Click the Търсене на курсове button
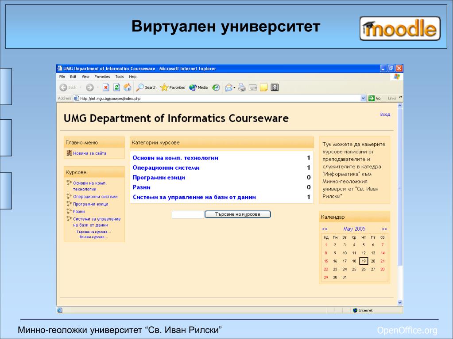Image resolution: width=453 pixels, height=339 pixels. (x=237, y=214)
